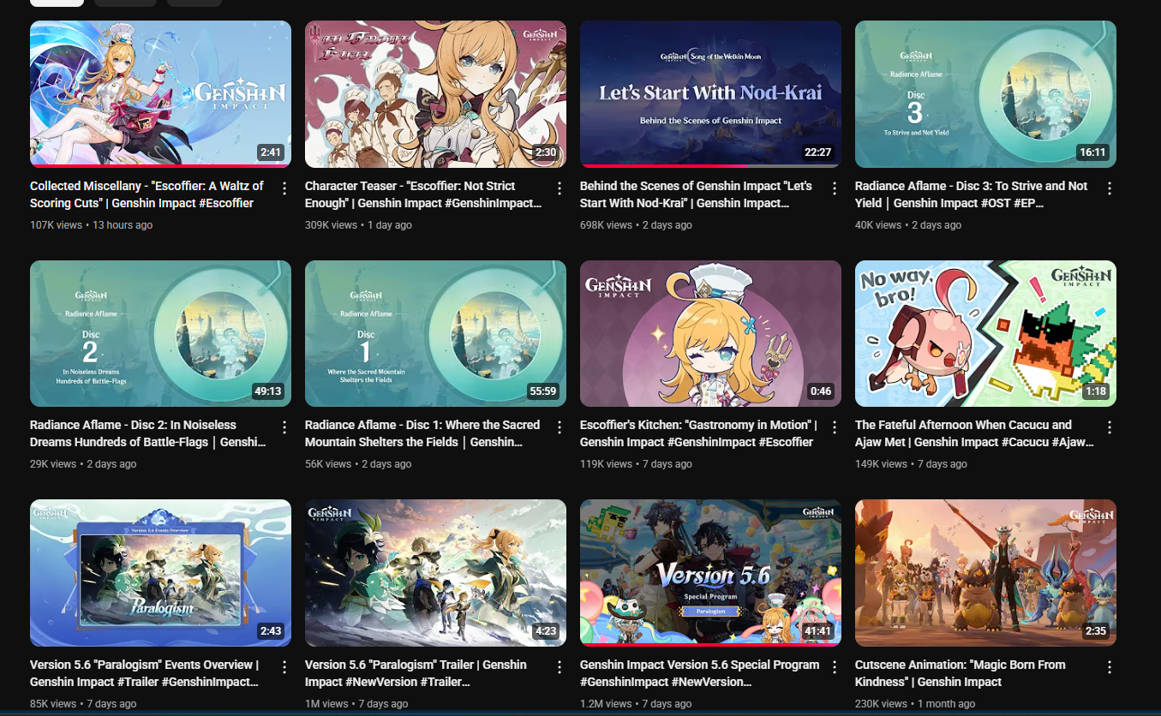Click "1.2M views • 7 days ago" text
1161x716 pixels.
click(636, 704)
